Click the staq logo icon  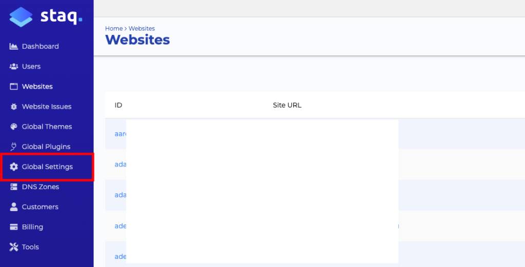(21, 16)
